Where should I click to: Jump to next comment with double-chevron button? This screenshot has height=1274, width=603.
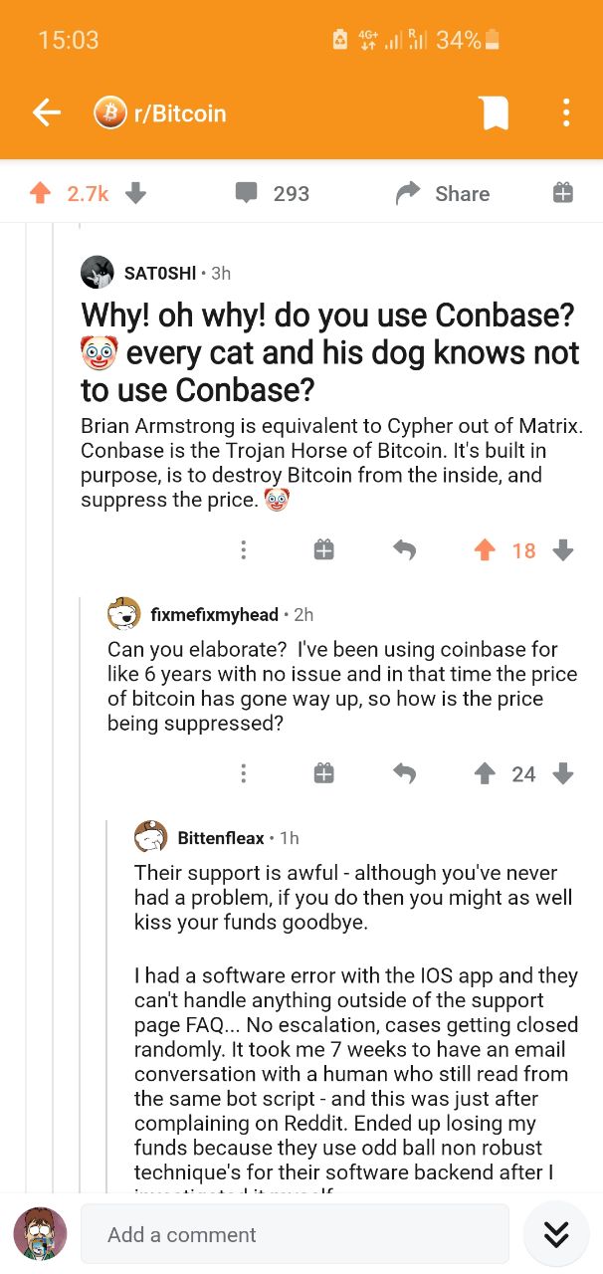click(556, 1234)
